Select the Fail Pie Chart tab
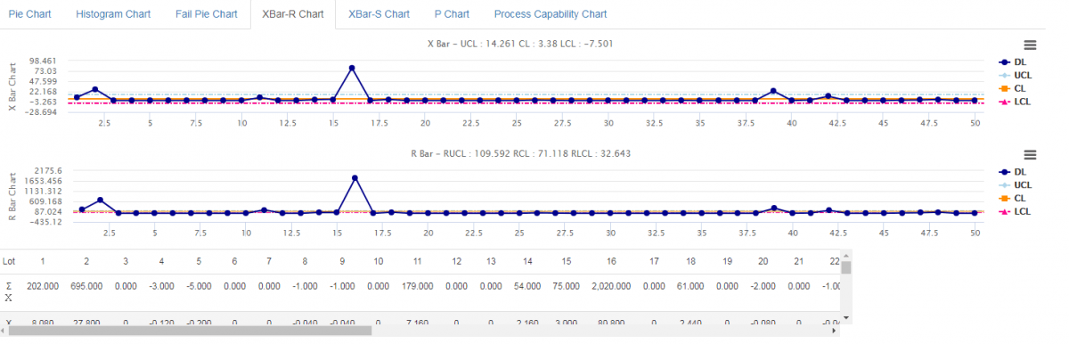 coord(207,14)
